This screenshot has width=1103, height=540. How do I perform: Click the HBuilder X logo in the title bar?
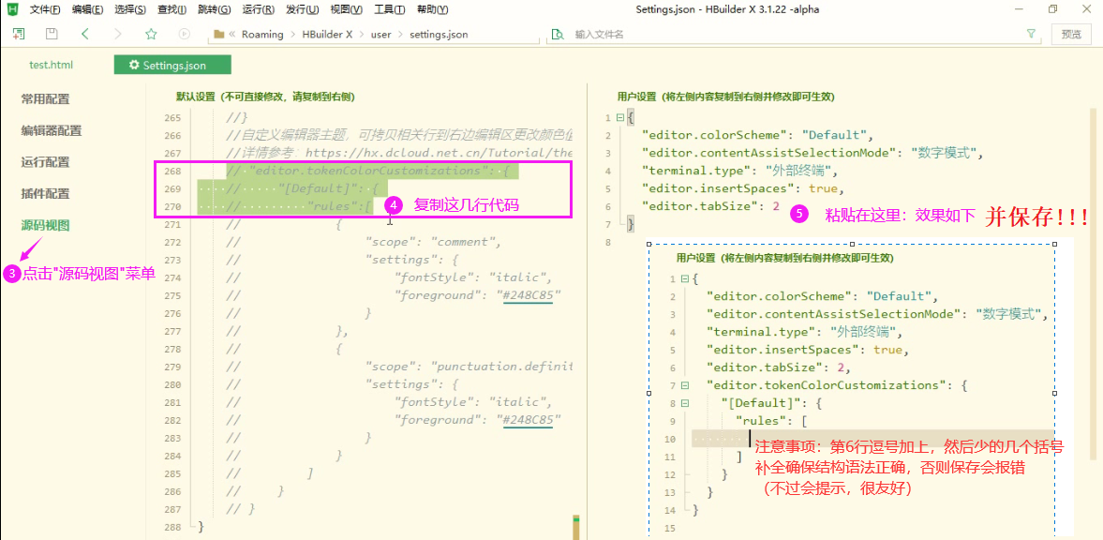(13, 10)
